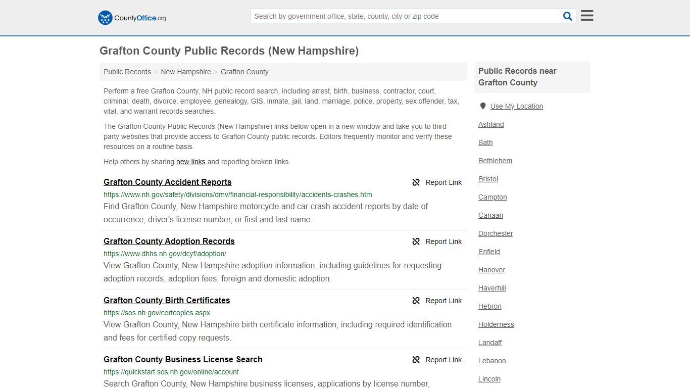Click Public Records near Grafton County heading
The height and width of the screenshot is (388, 690).
(x=517, y=77)
